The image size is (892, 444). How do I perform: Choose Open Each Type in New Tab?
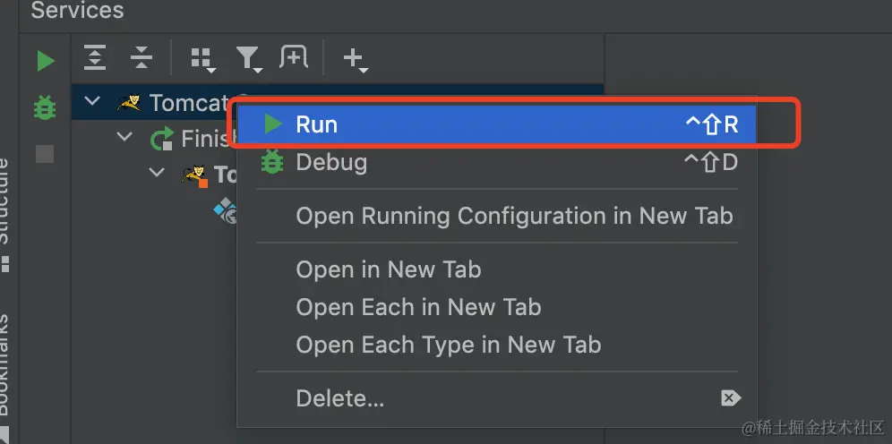point(448,345)
